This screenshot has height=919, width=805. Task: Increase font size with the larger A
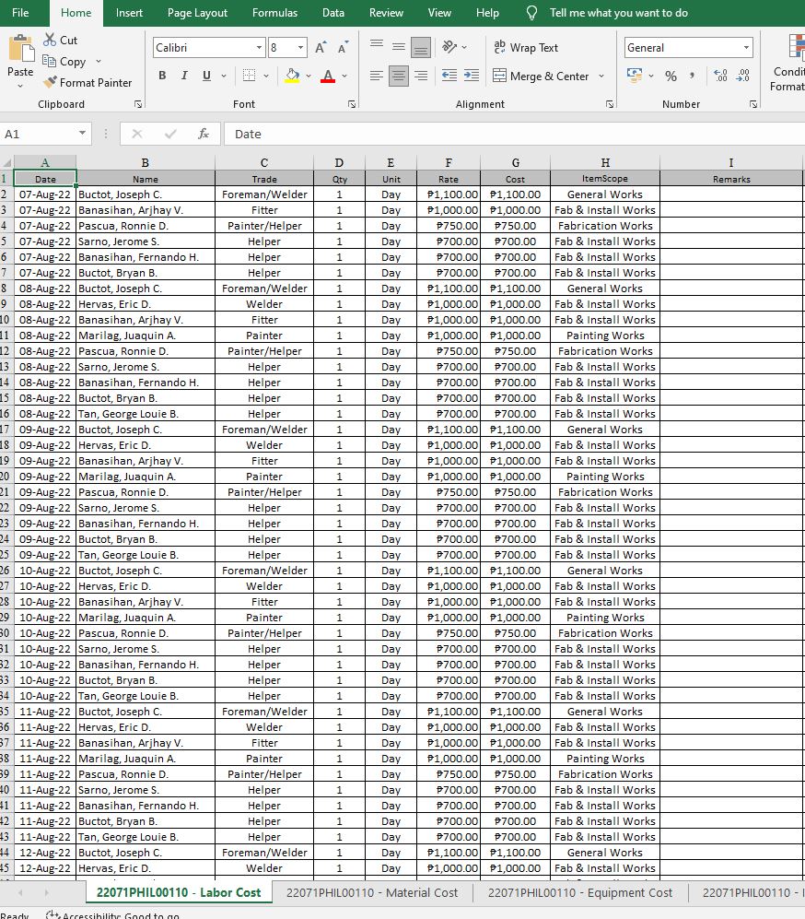[321, 48]
